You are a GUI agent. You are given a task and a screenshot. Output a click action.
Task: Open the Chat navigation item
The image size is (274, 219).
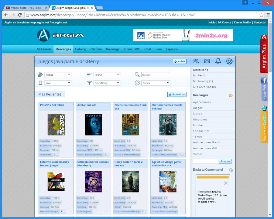pos(148,49)
